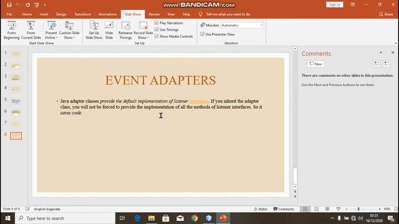Open Ribbon Display Options

[x=353, y=4]
